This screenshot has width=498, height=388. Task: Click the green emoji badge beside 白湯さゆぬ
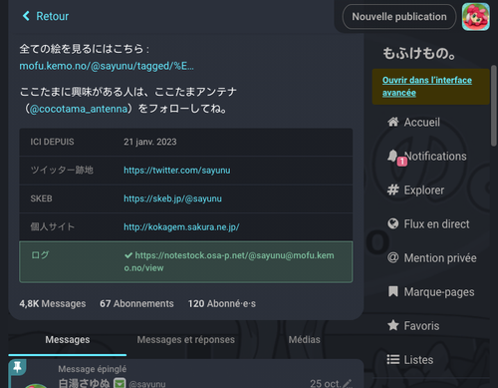point(120,383)
